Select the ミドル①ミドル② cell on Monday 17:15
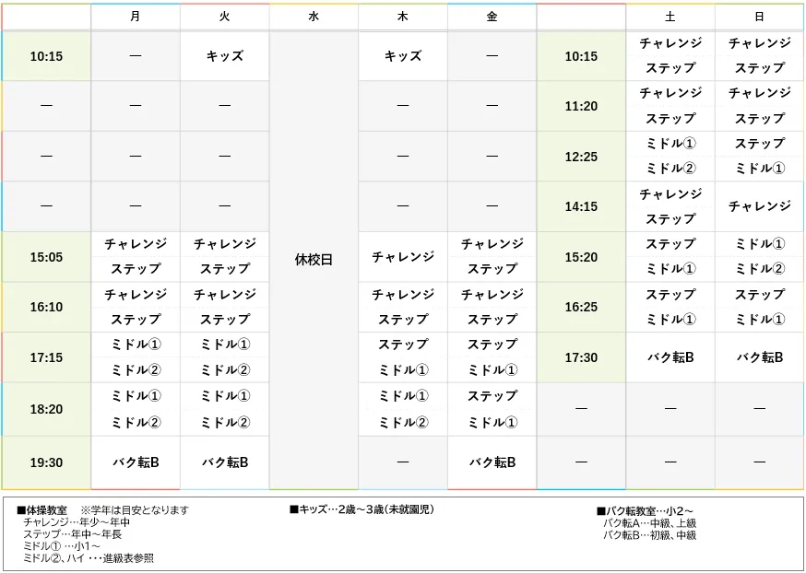This screenshot has height=573, width=806. click(135, 357)
